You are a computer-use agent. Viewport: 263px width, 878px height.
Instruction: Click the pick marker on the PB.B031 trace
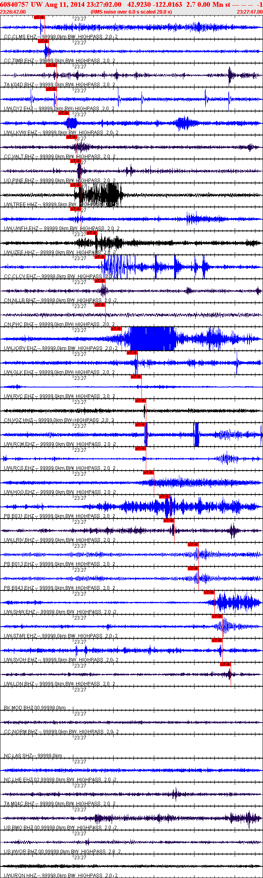pos(164,497)
